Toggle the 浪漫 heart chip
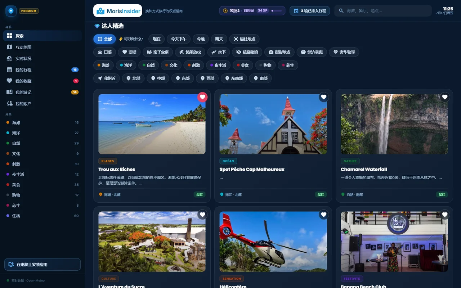 pyautogui.click(x=129, y=52)
